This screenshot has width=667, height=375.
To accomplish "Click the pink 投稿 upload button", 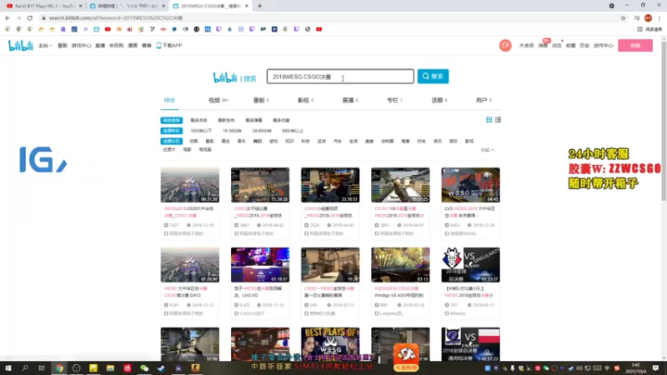I will tap(635, 46).
